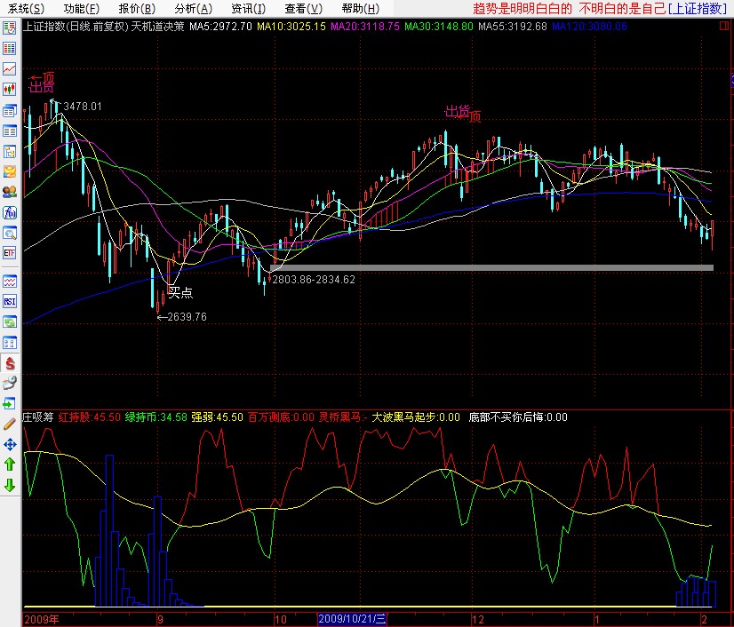This screenshot has width=734, height=627.
Task: Switch to the intraday line chart icon
Action: point(10,68)
